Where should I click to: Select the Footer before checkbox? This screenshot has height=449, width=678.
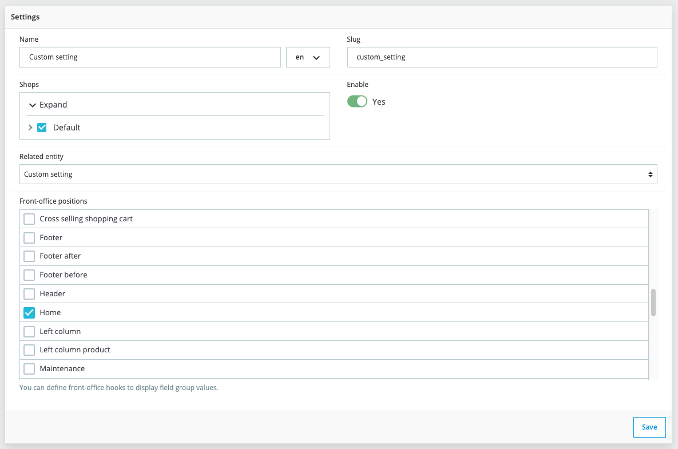pos(29,275)
